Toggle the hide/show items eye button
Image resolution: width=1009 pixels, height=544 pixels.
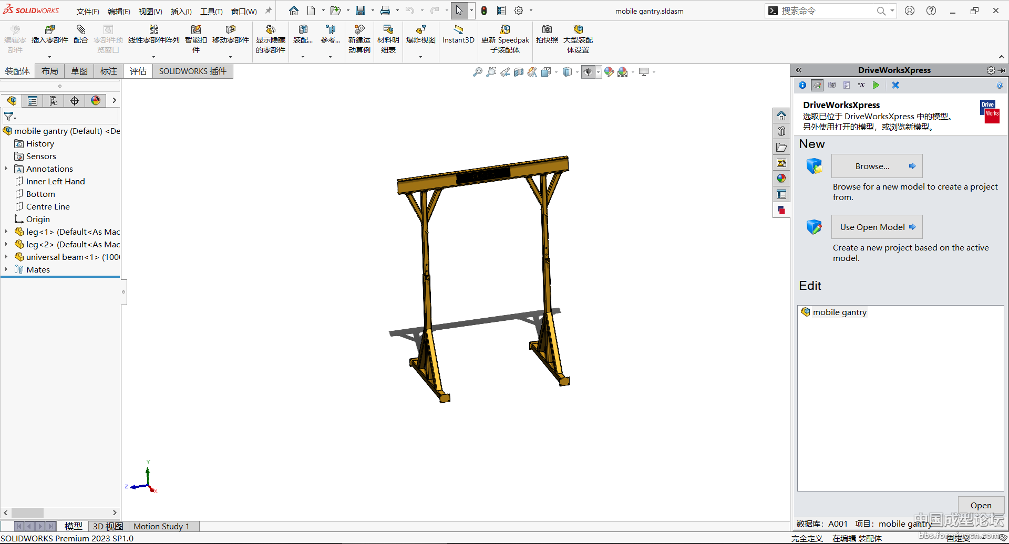(588, 72)
